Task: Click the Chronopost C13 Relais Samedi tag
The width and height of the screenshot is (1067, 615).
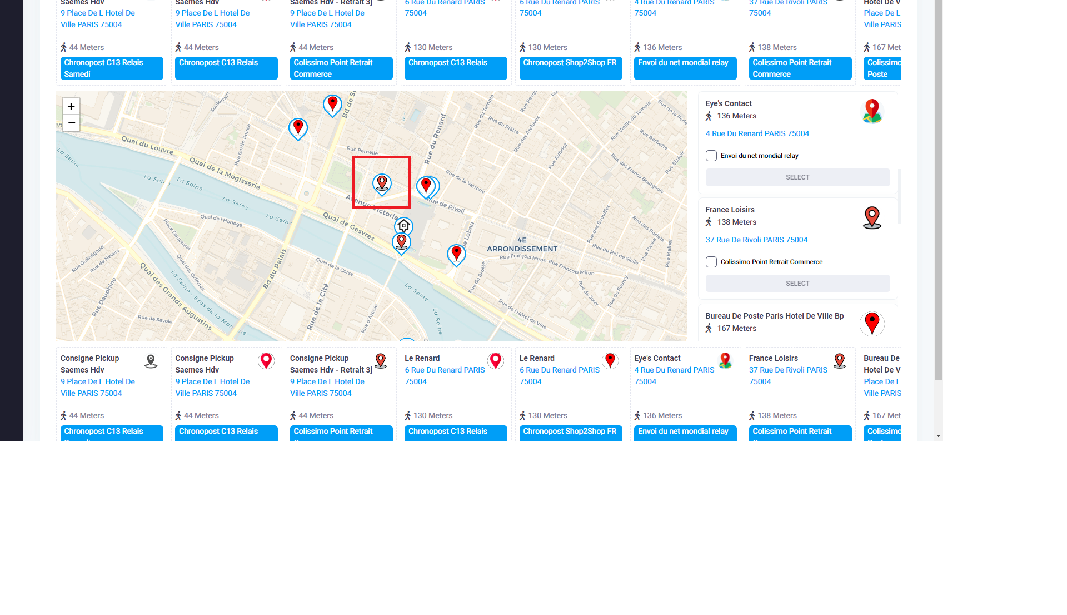Action: point(112,68)
